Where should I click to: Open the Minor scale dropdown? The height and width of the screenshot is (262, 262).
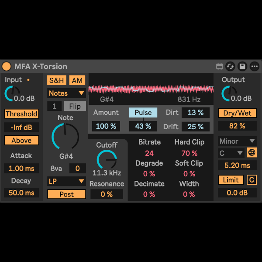(237, 141)
